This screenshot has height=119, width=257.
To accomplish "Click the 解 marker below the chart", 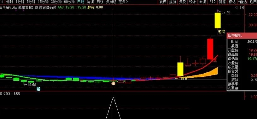I will click(x=38, y=89).
